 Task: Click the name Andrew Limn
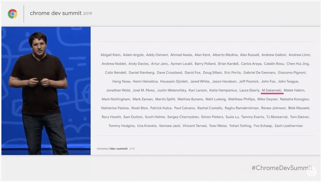point(299,55)
